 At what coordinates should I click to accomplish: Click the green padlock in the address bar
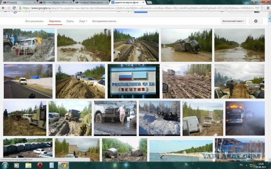point(20,8)
